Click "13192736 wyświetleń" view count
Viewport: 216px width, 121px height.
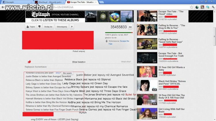tap(168, 19)
